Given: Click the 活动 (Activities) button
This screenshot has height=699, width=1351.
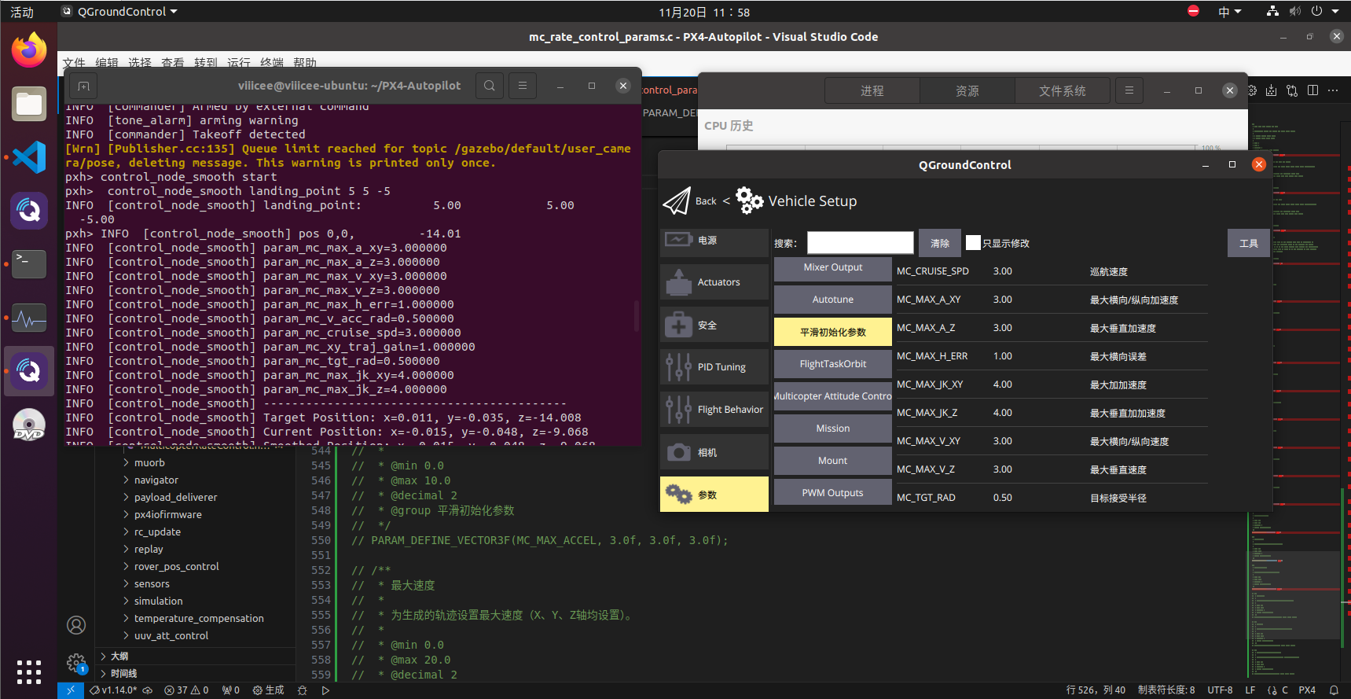Looking at the screenshot, I should coord(22,12).
